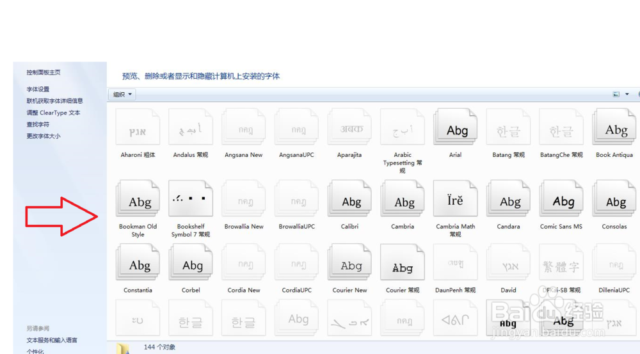Screen dimensions: 640x354
Task: Click the Angsana New font icon
Action: (244, 127)
